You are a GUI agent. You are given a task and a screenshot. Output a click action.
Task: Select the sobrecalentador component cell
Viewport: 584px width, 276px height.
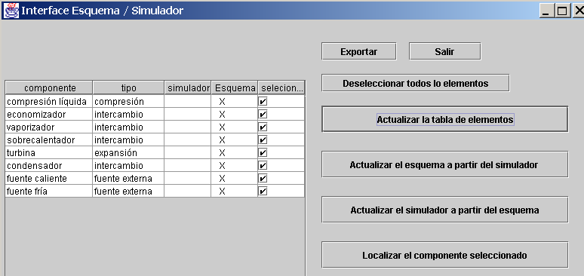[49, 140]
